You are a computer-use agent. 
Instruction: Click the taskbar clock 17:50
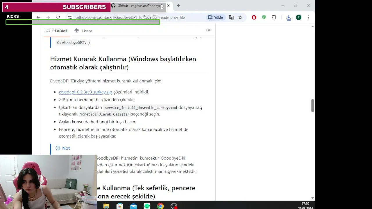(305, 204)
